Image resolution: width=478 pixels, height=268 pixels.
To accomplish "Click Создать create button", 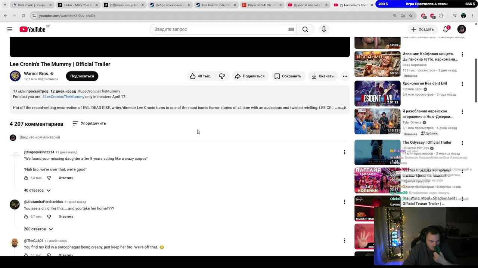I will tap(422, 29).
